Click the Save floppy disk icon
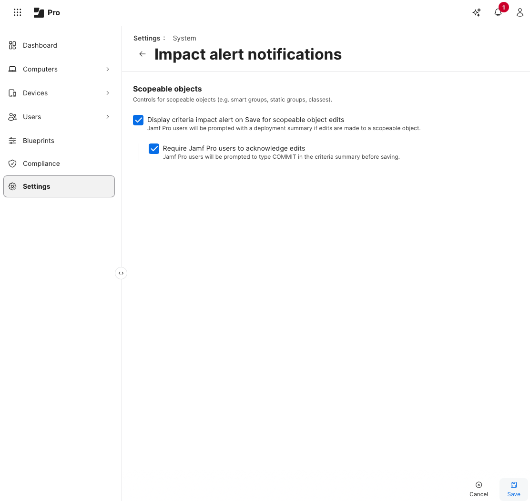 pyautogui.click(x=513, y=485)
